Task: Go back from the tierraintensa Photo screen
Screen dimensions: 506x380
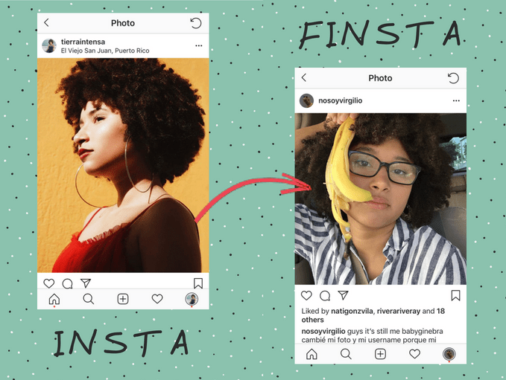Action: pos(46,22)
